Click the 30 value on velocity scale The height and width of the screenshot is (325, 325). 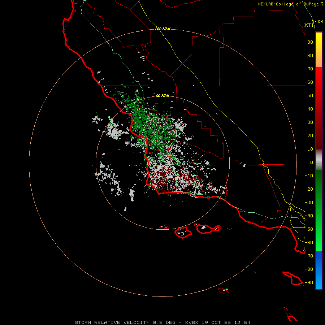pos(310,122)
